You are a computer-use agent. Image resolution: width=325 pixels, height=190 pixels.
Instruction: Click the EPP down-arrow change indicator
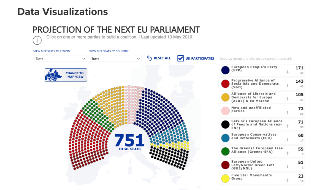tap(287, 72)
